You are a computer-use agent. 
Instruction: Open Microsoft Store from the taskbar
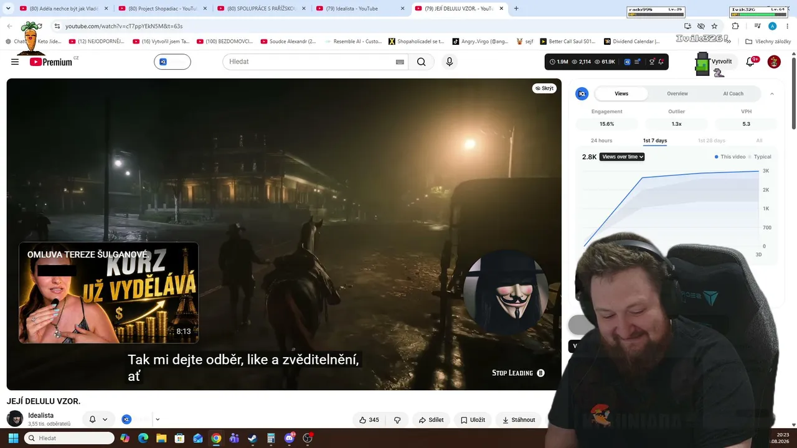(x=179, y=438)
